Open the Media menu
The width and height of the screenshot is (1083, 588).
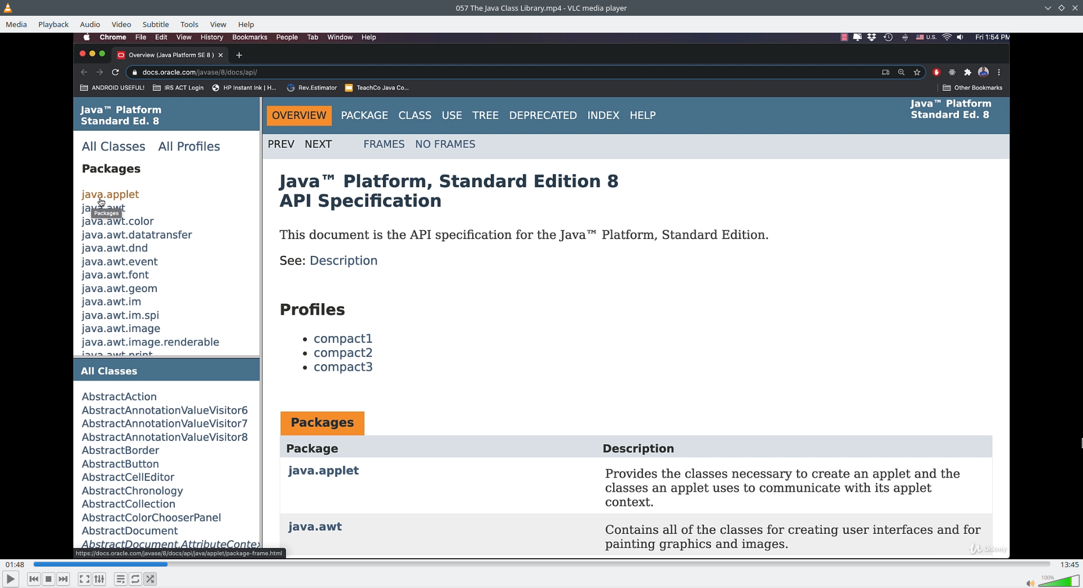[16, 24]
